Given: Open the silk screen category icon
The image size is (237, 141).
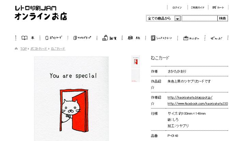Looking at the screenshot, I should pyautogui.click(x=153, y=38).
